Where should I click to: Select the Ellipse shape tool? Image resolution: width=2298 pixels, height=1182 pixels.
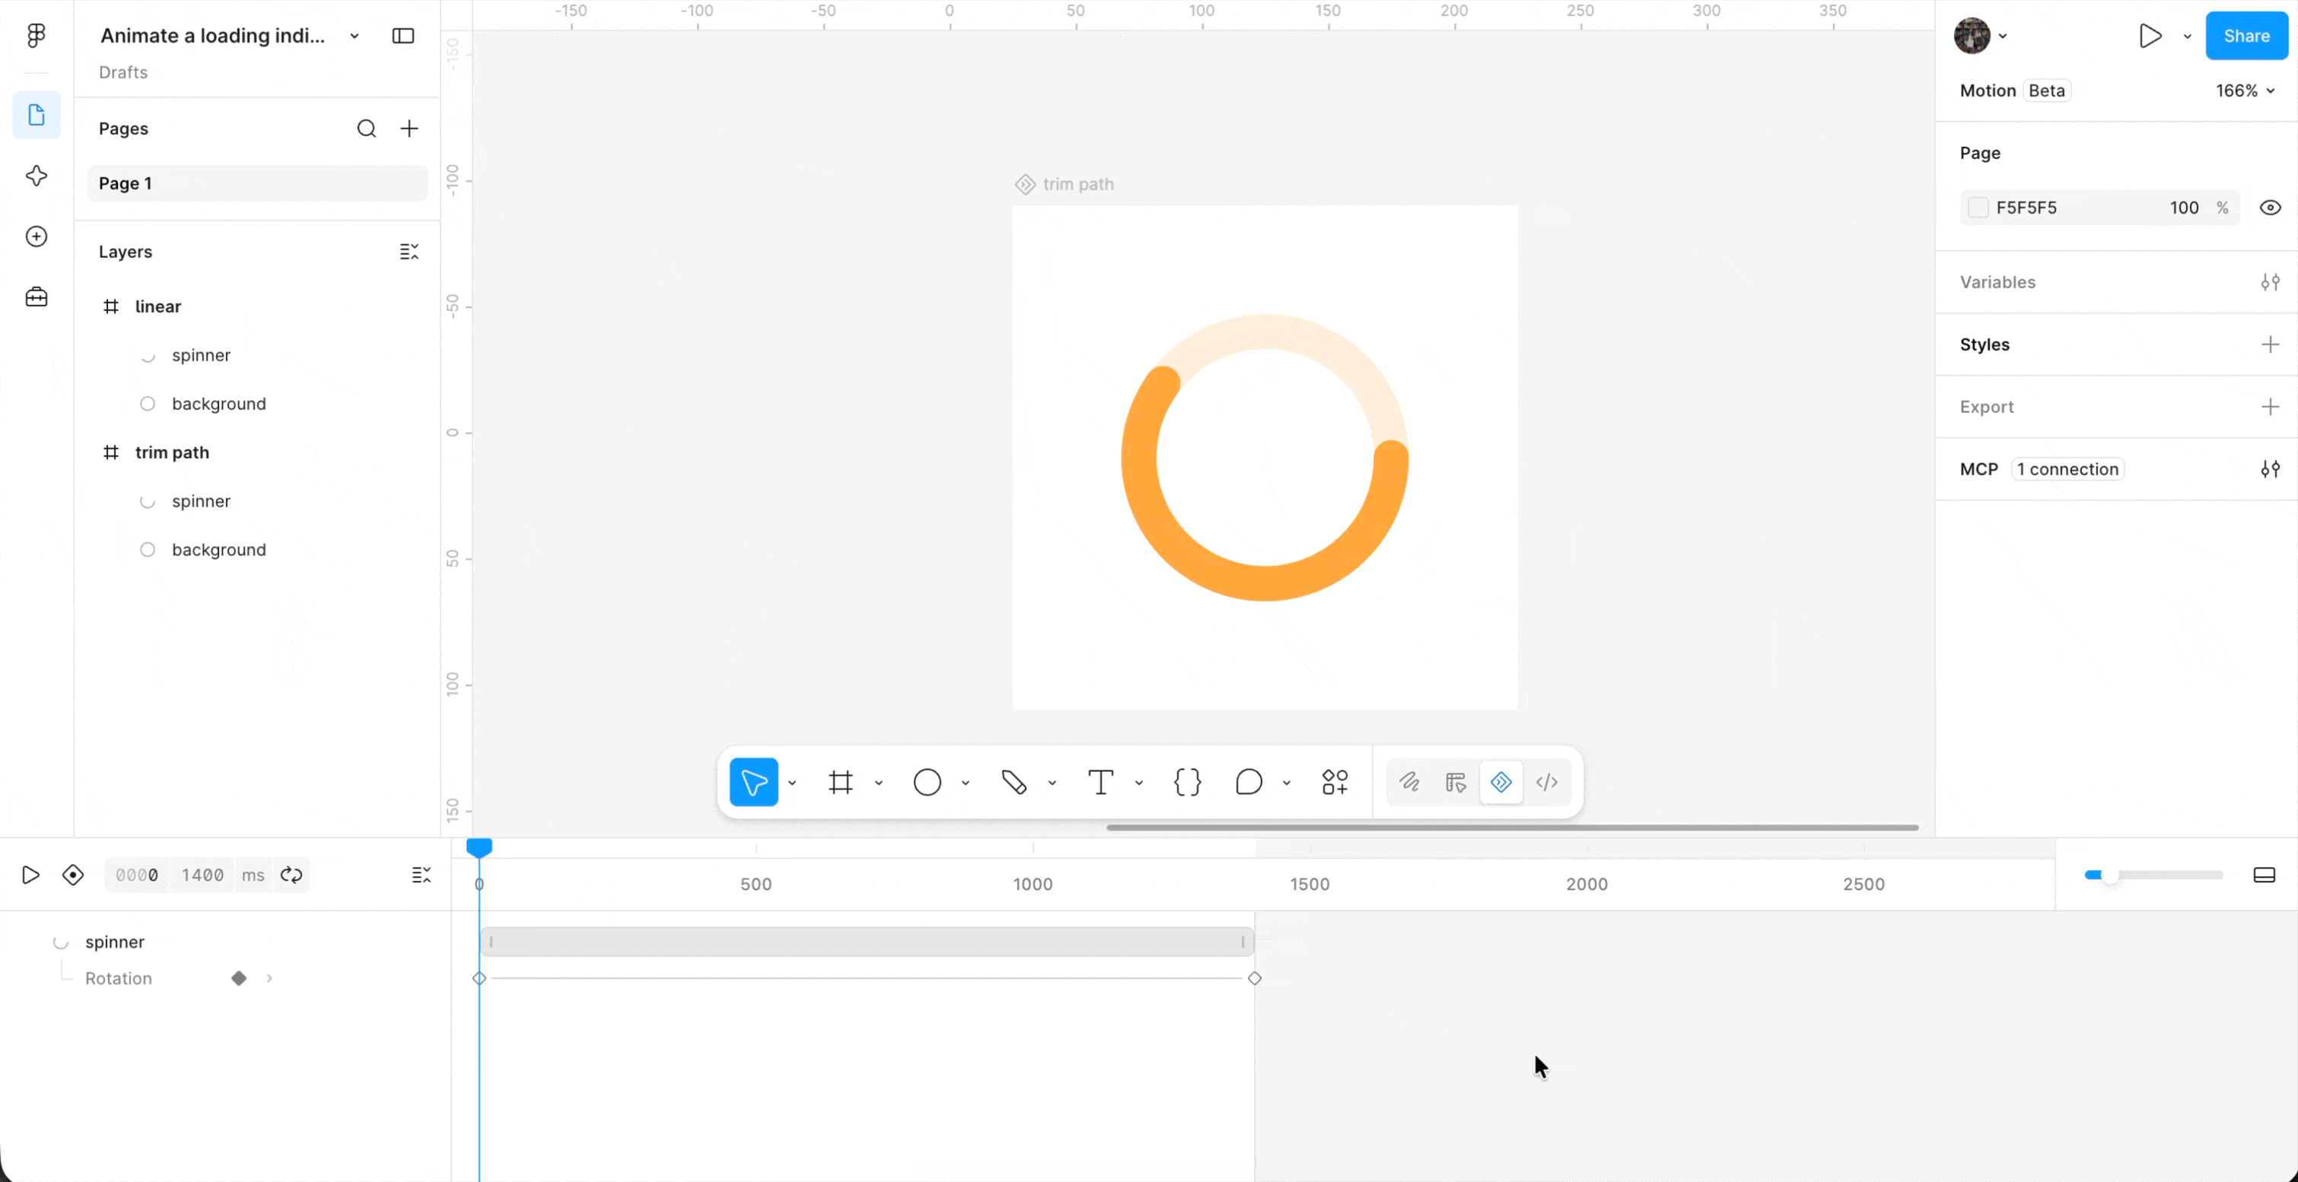coord(928,783)
